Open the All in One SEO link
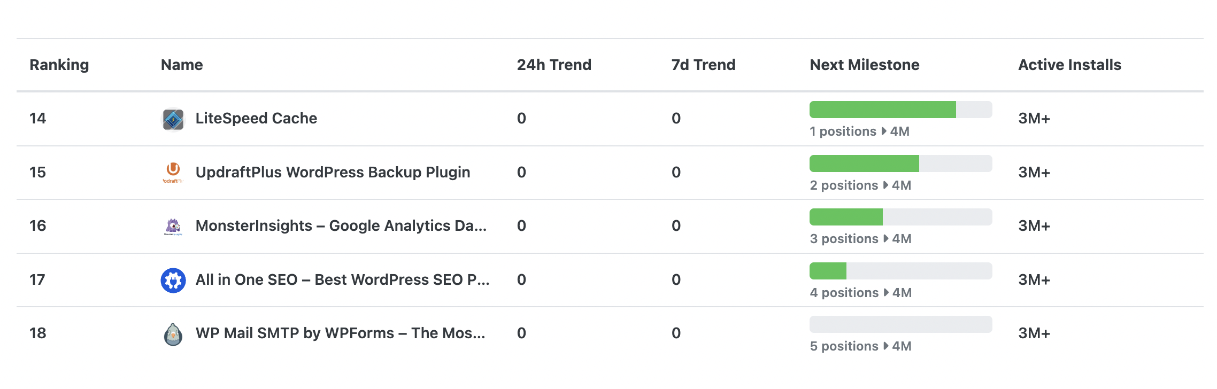This screenshot has height=389, width=1217. click(x=342, y=279)
